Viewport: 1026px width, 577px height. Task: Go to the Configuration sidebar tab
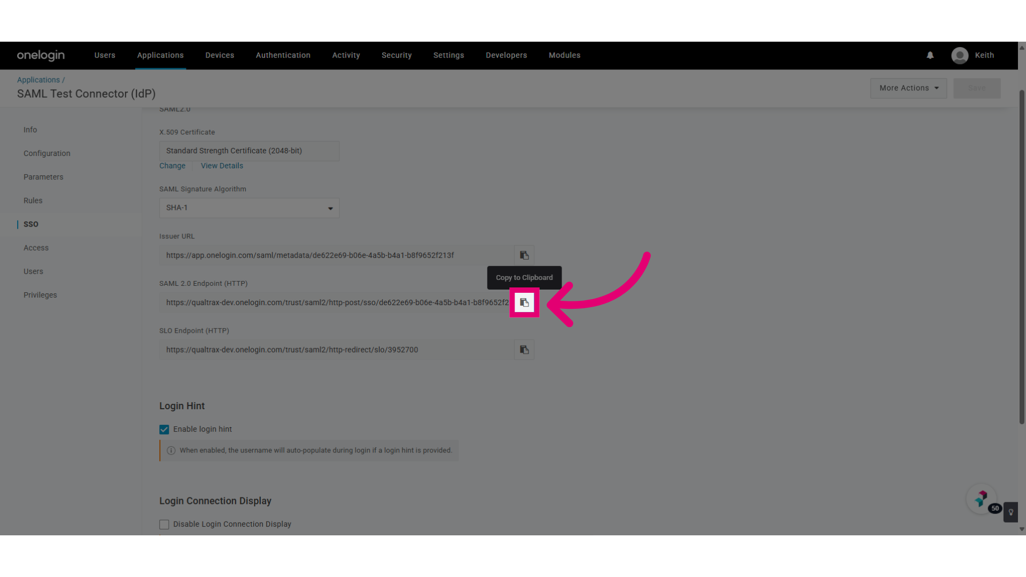tap(47, 153)
